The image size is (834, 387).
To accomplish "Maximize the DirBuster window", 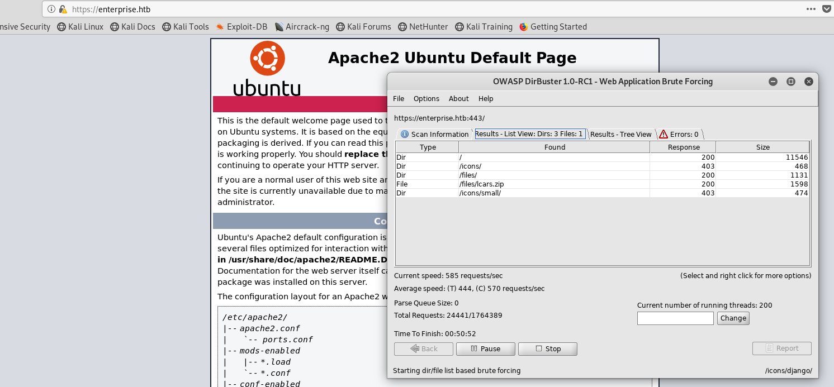I will click(791, 82).
